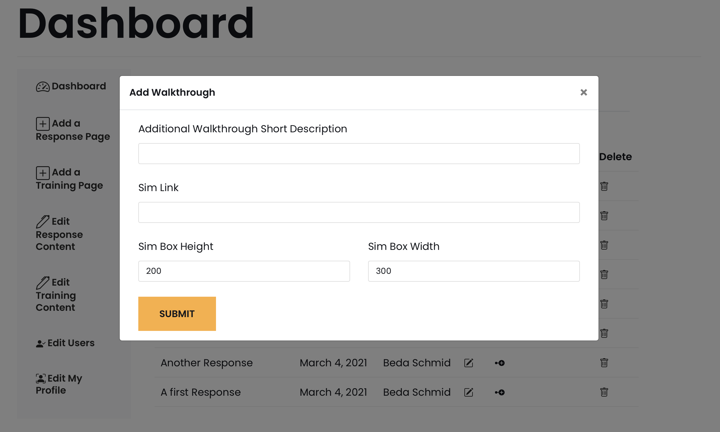Click the SUBMIT button
Viewport: 720px width, 432px height.
(x=177, y=314)
